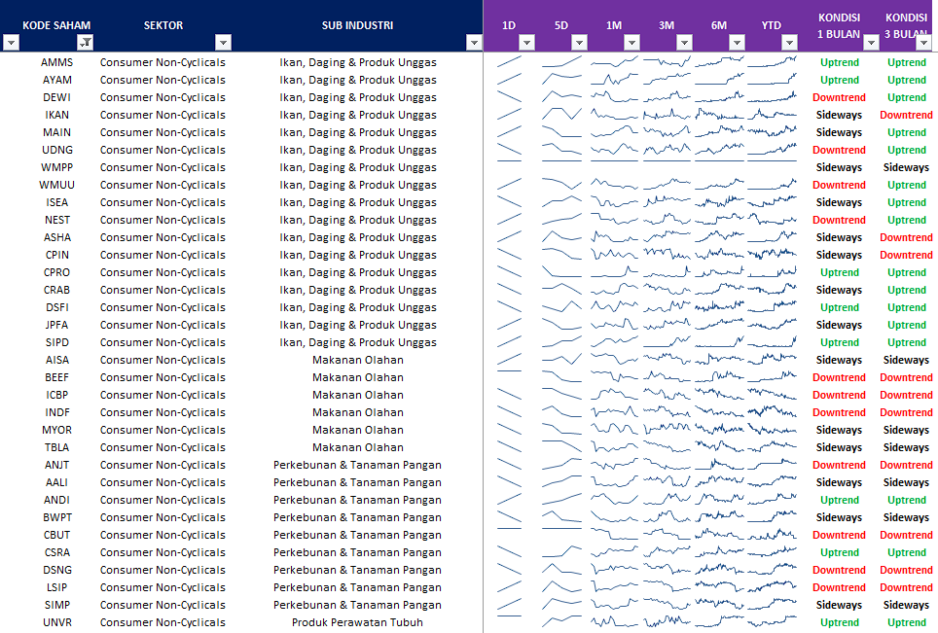Open the 6M column filter arrow
The image size is (938, 633).
pos(737,42)
